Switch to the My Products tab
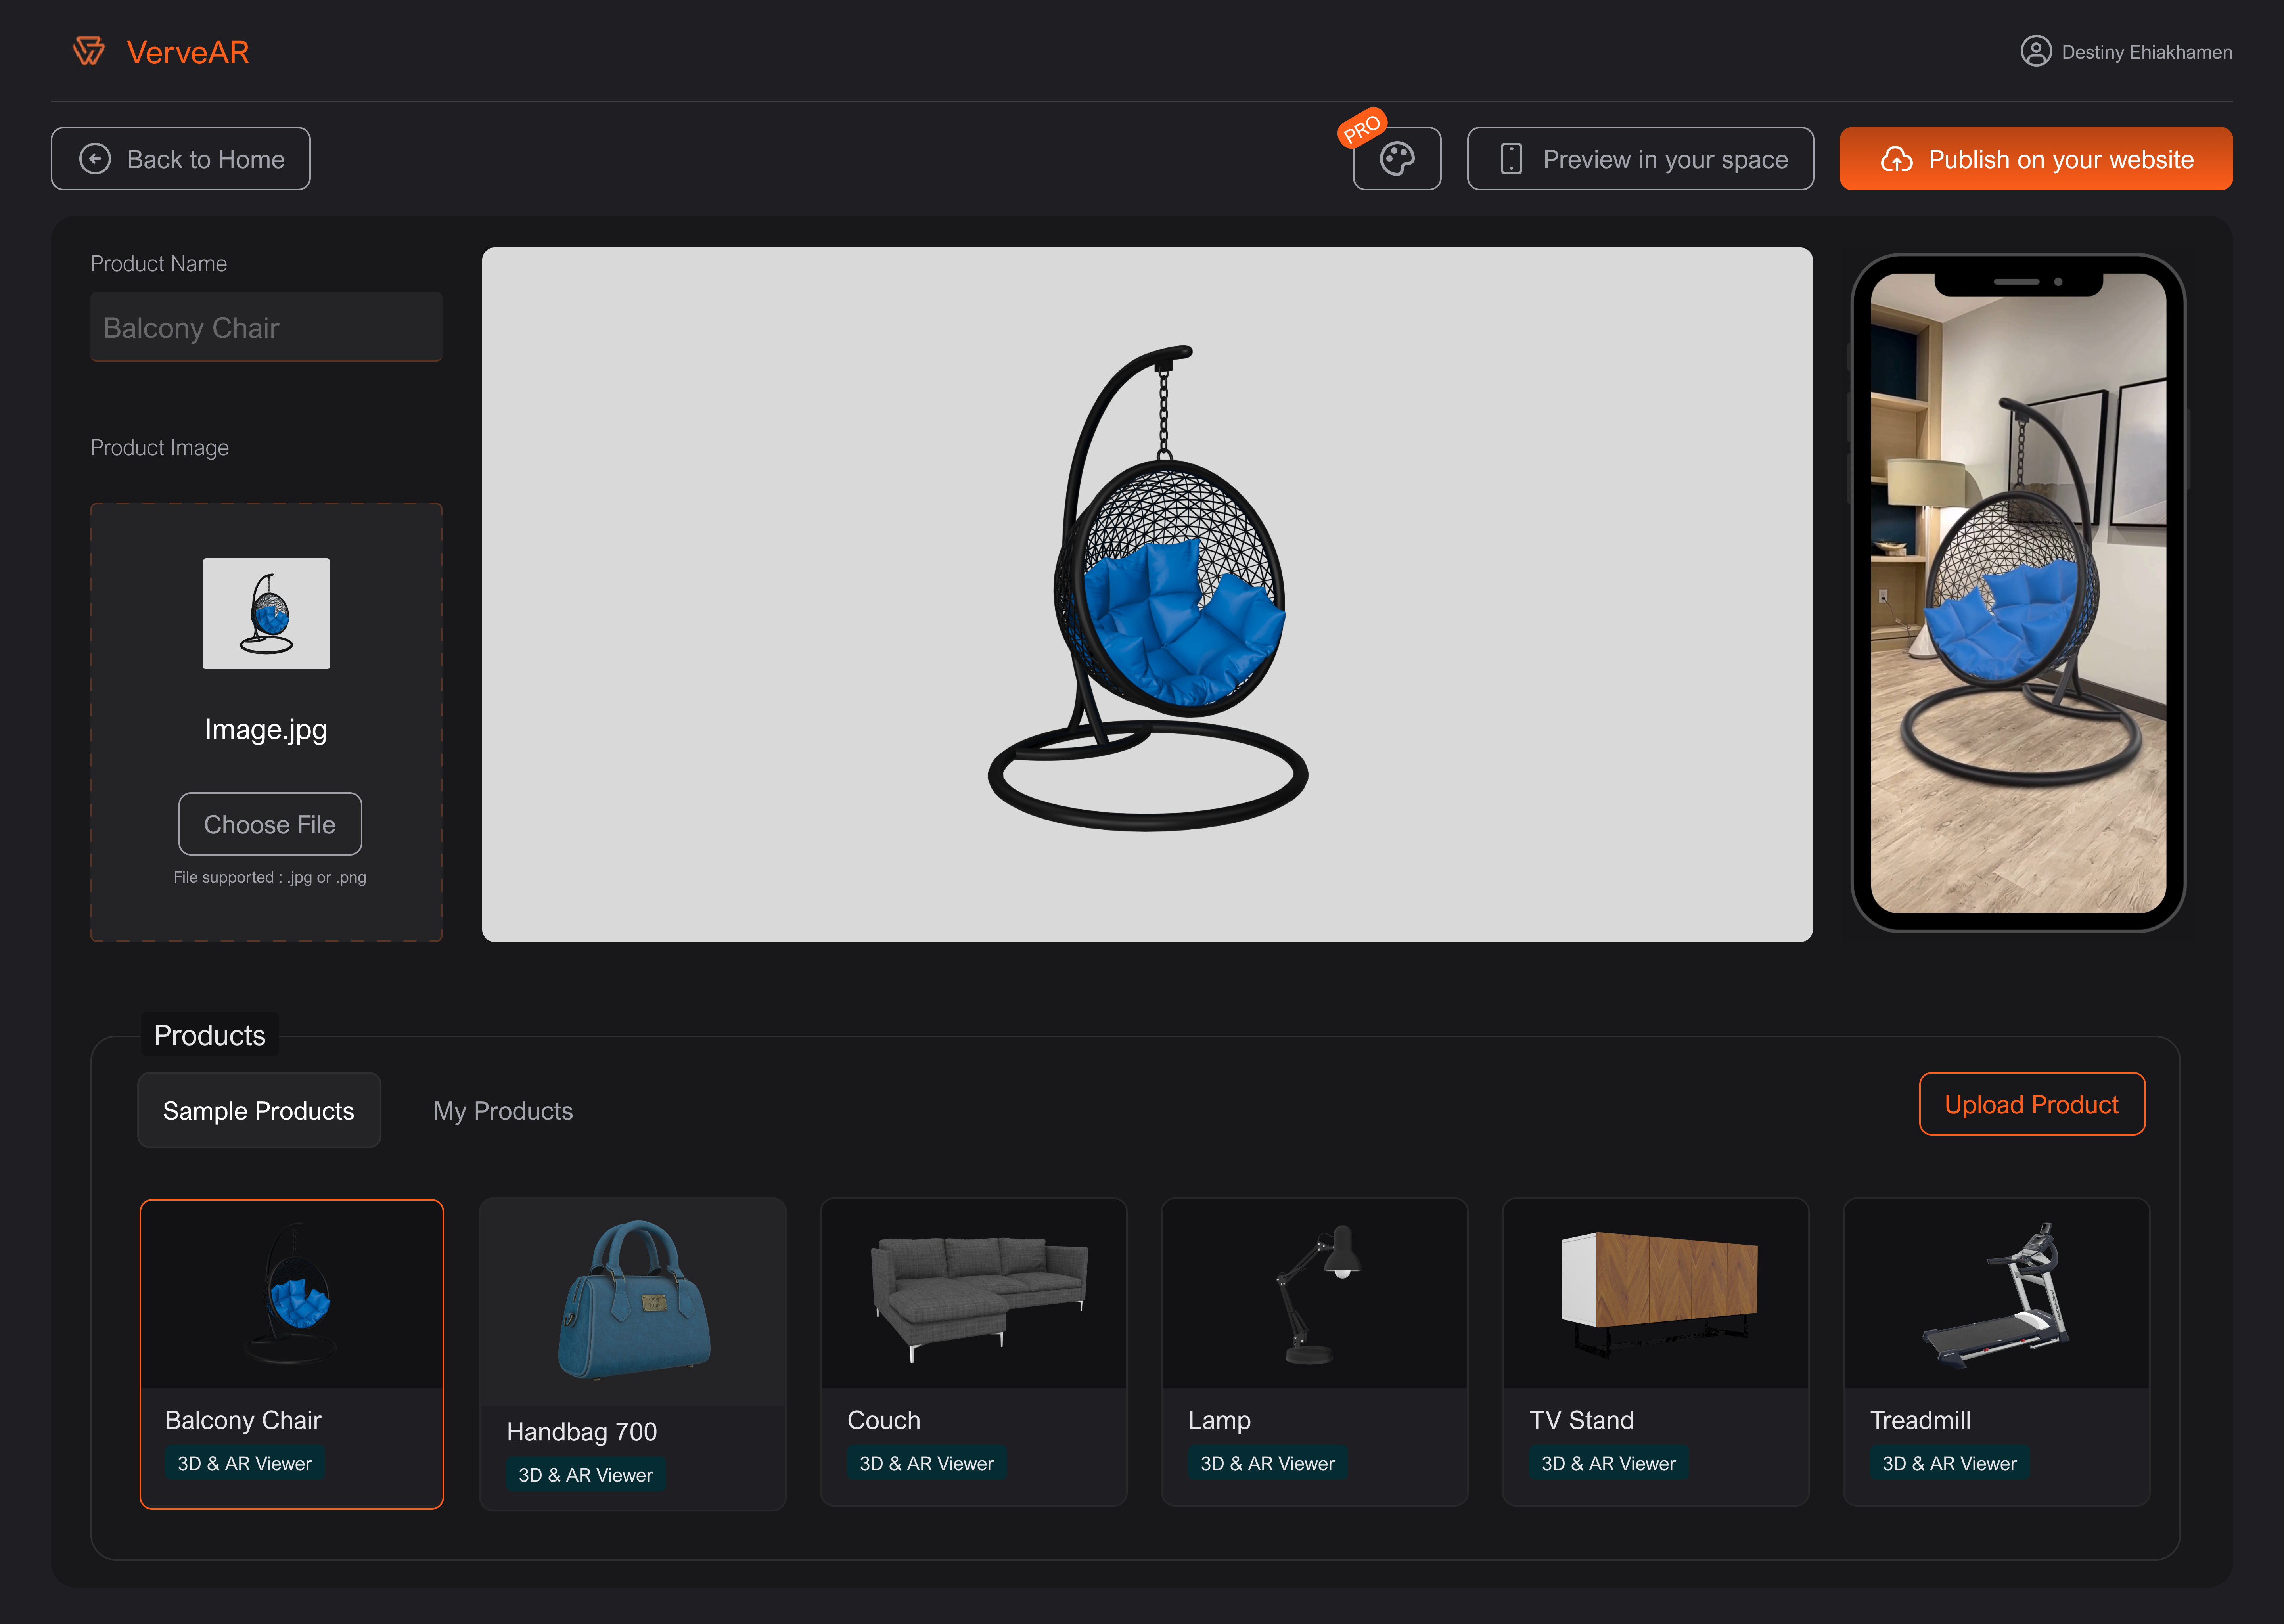 point(503,1111)
